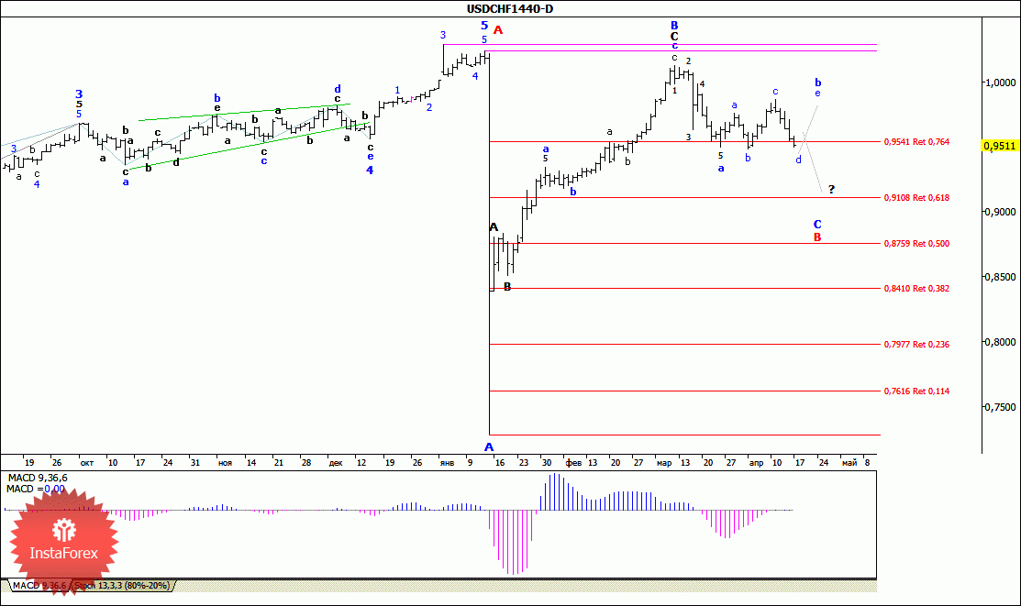Click the 'фев' date axis label
Screen dimensions: 1021x606
pyautogui.click(x=573, y=463)
